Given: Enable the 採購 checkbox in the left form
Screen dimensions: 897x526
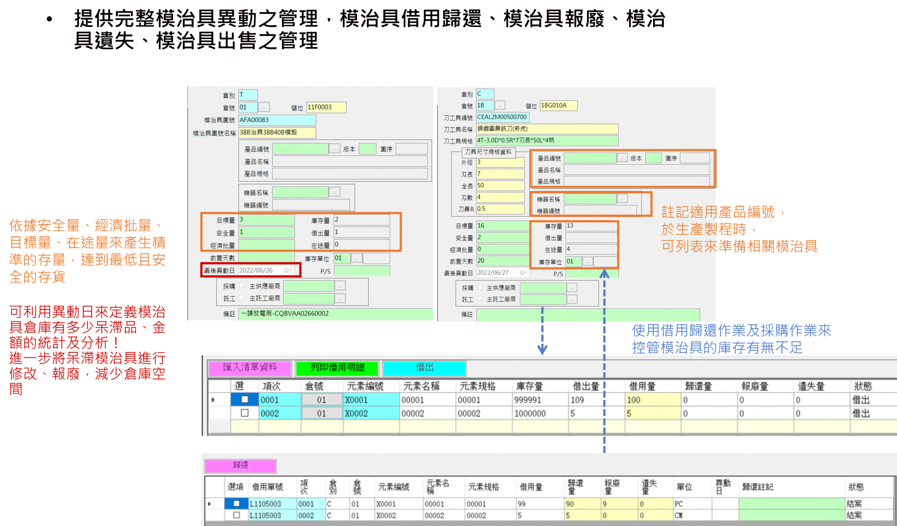Looking at the screenshot, I should point(242,286).
